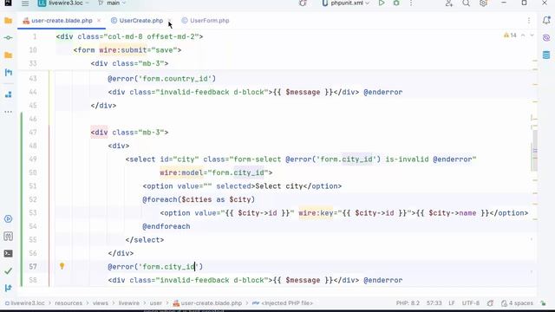This screenshot has height=312, width=555.
Task: Click @error('form.country_id') on line 43
Action: [162, 79]
